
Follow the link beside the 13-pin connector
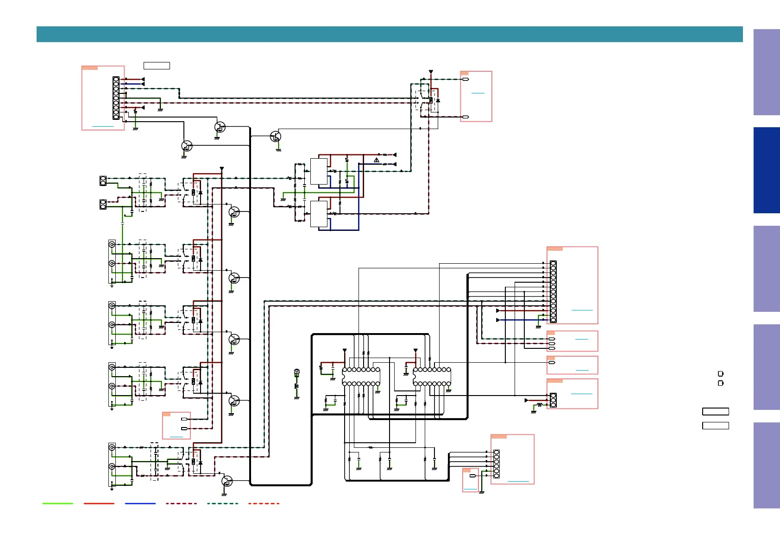pyautogui.click(x=582, y=310)
